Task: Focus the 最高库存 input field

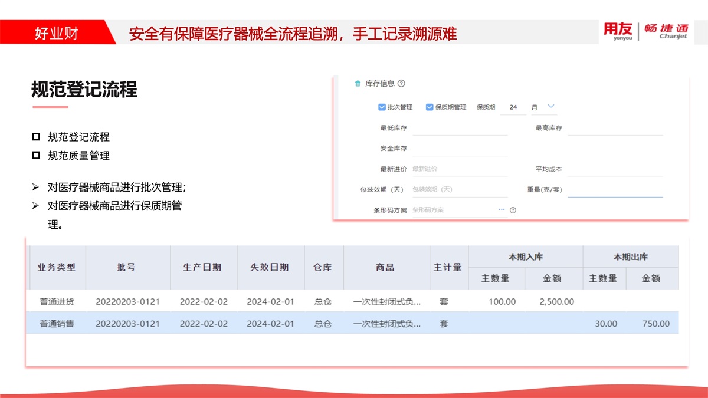Action: [x=615, y=128]
